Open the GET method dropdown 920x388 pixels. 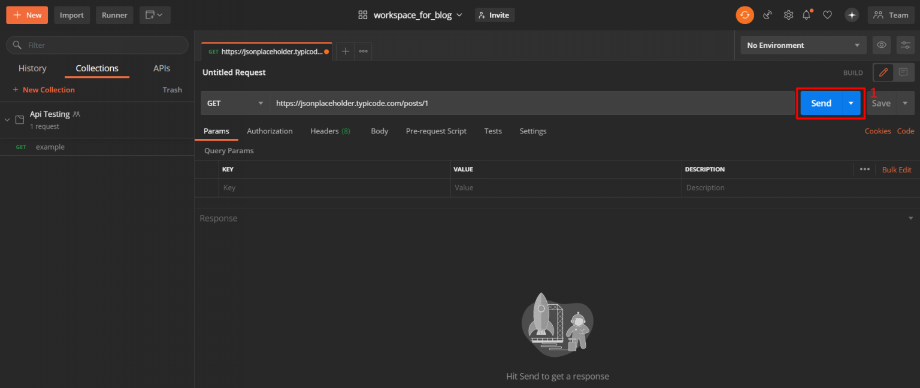235,103
